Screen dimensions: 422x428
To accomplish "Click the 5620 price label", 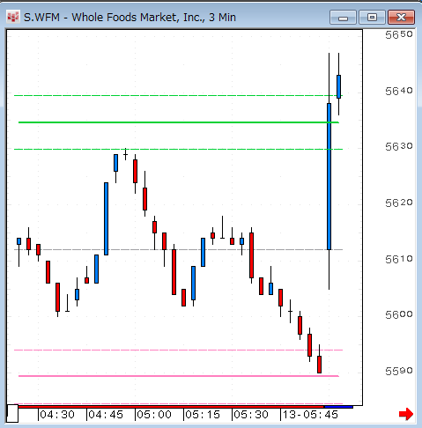I will pyautogui.click(x=399, y=203).
